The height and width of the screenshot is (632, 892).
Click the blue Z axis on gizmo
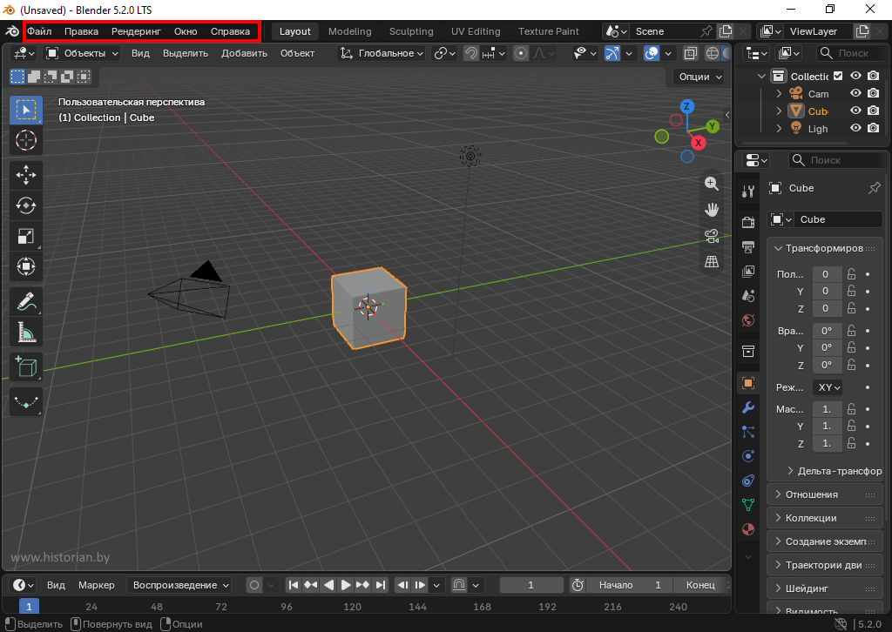687,106
